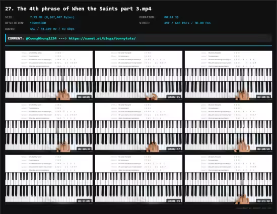
Task: Click the COMMENT label
Action: [16, 38]
